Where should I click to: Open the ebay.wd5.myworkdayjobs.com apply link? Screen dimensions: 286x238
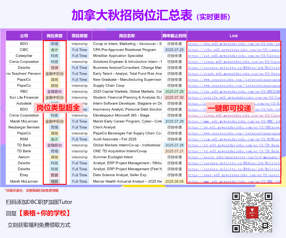tap(234, 175)
